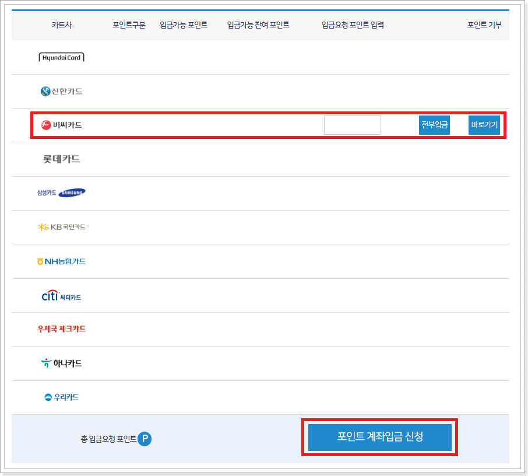This screenshot has width=528, height=476.
Task: Submit 포인트 계좌입금 신청 button
Action: click(380, 437)
